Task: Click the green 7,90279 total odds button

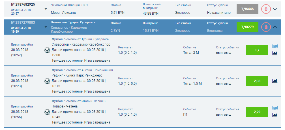Action: pos(247,27)
